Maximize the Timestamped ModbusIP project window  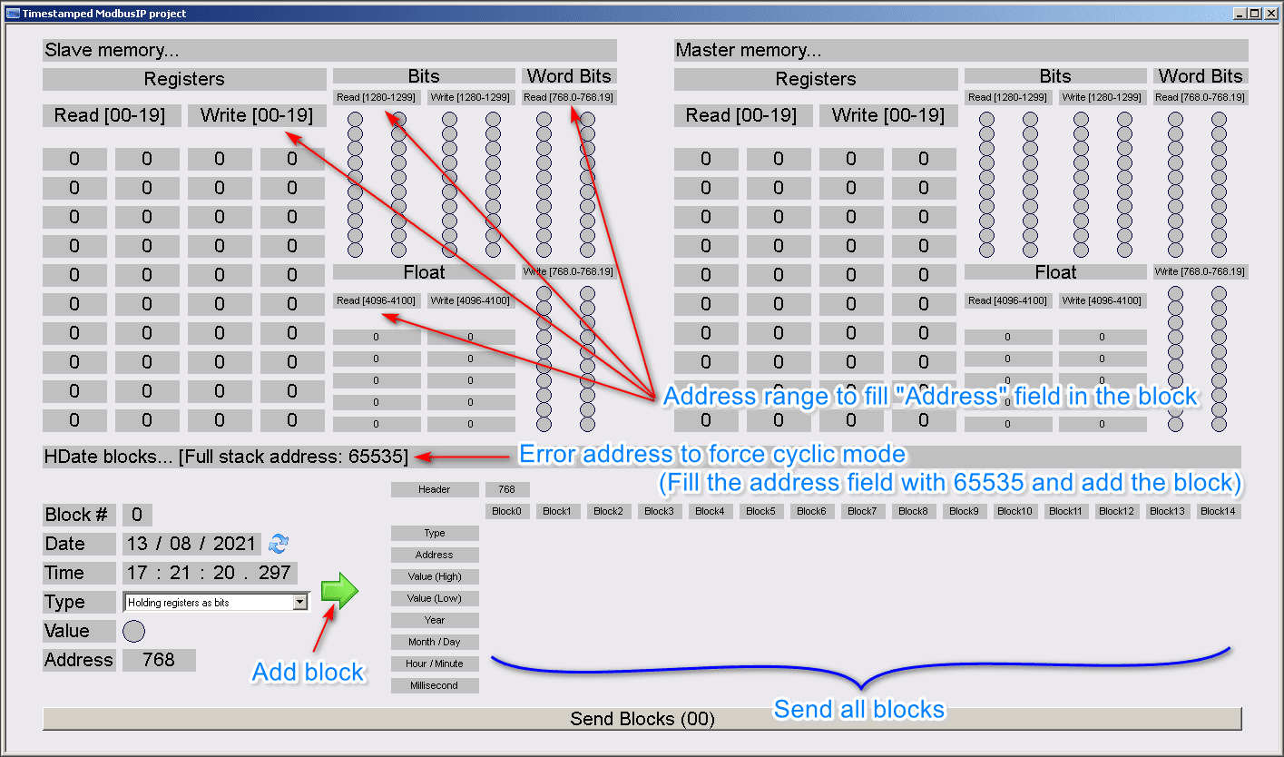coord(1255,13)
